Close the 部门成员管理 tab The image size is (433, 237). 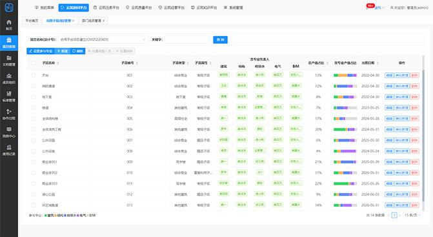point(103,21)
